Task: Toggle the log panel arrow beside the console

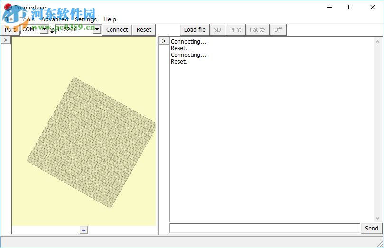Action: [164, 41]
